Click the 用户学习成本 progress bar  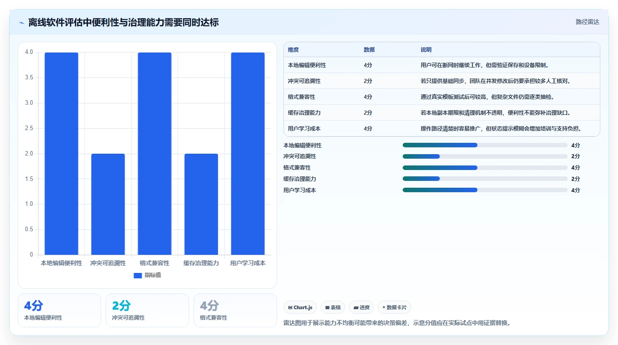(485, 190)
